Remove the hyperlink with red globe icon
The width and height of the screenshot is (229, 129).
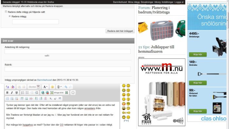point(47,92)
